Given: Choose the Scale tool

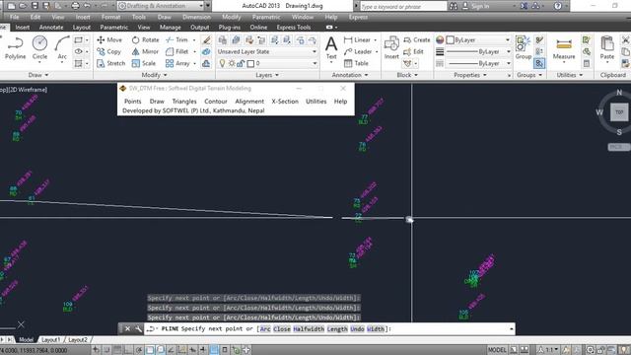Looking at the screenshot, I should point(143,63).
